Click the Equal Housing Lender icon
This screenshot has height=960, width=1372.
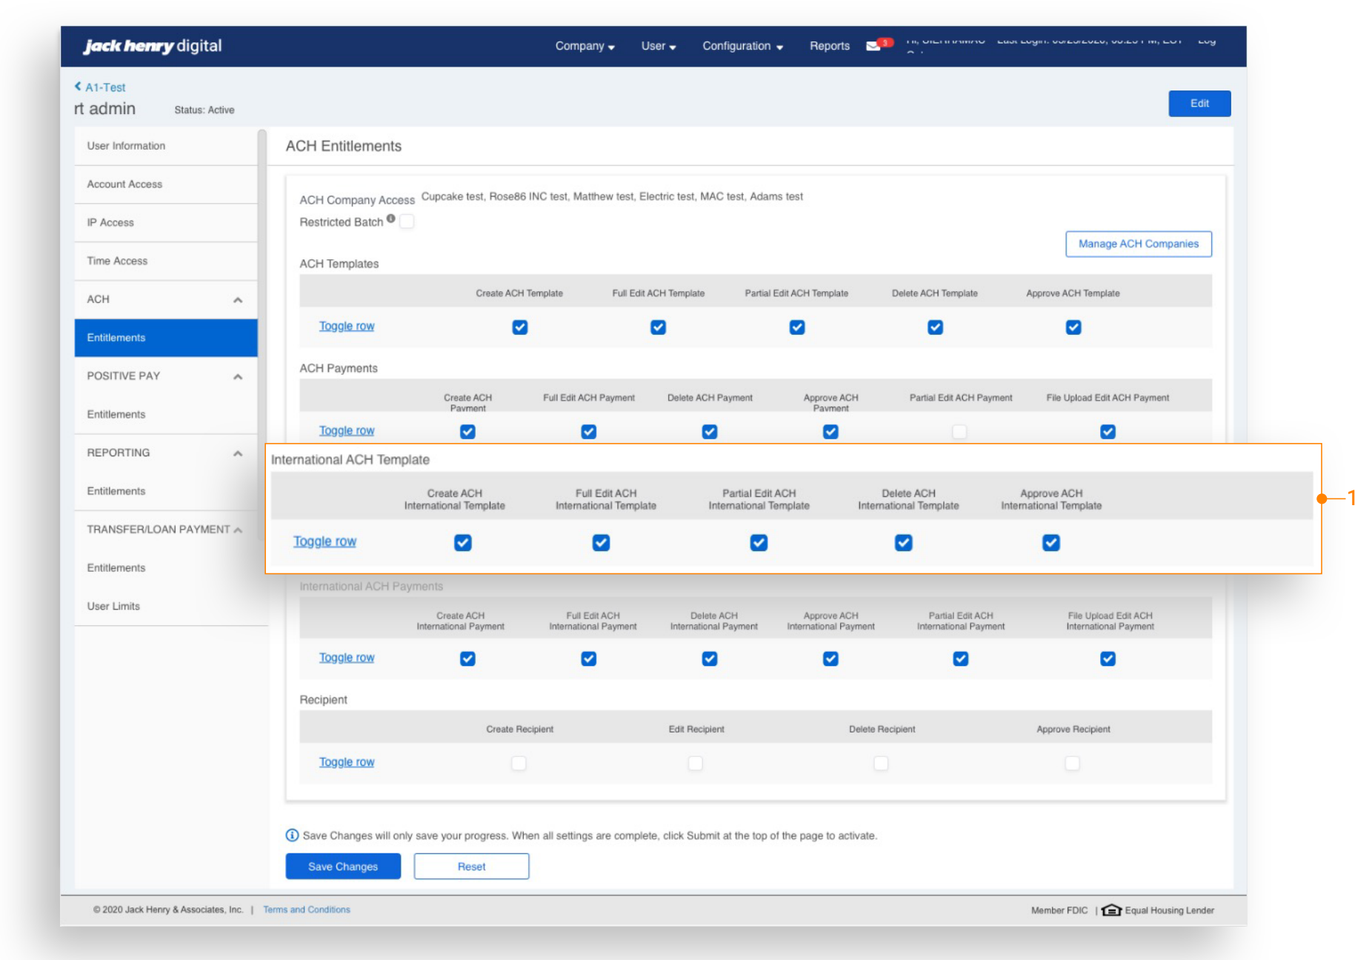(1110, 910)
